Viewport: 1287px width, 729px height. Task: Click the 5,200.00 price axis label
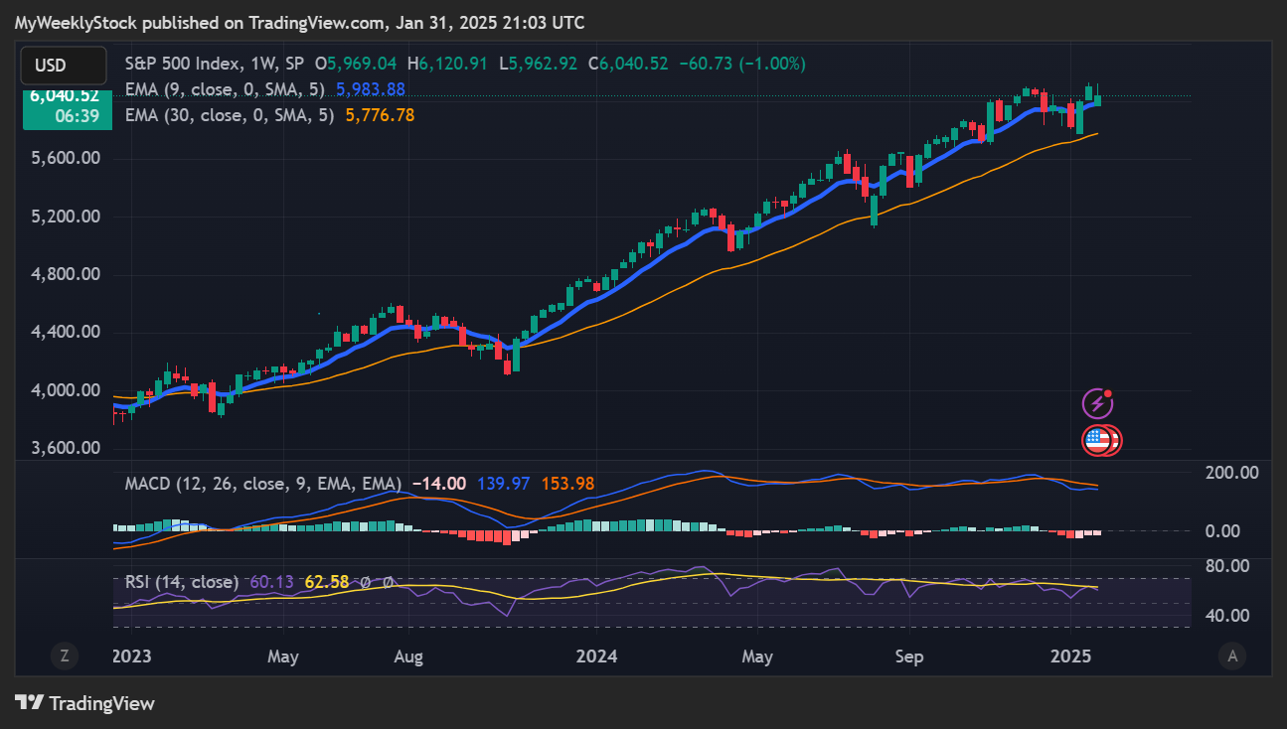[65, 217]
